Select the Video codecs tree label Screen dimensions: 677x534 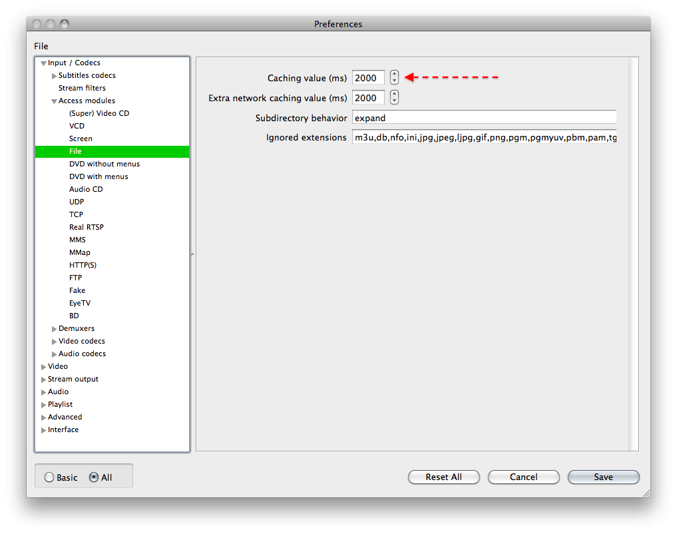tap(82, 341)
